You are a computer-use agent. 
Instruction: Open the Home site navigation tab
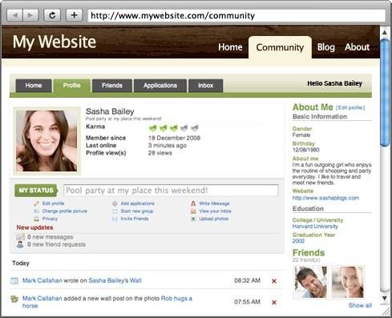click(x=230, y=47)
